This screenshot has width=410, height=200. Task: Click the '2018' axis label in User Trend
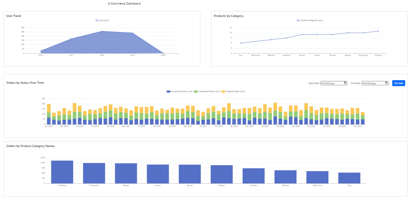click(x=102, y=55)
